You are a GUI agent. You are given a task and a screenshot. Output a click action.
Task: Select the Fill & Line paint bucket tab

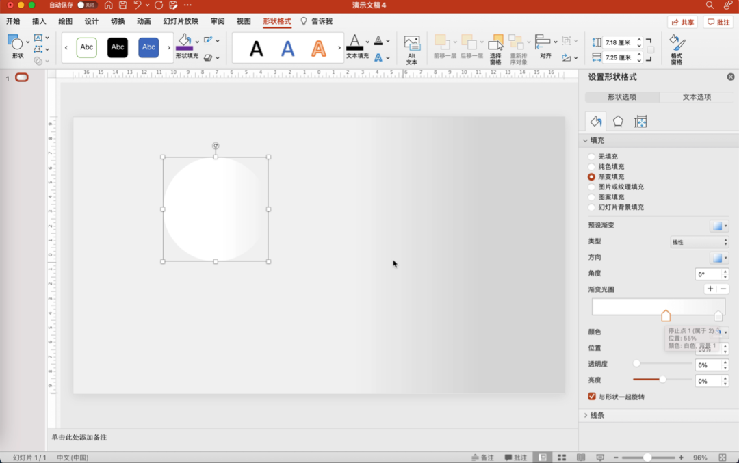pos(596,122)
